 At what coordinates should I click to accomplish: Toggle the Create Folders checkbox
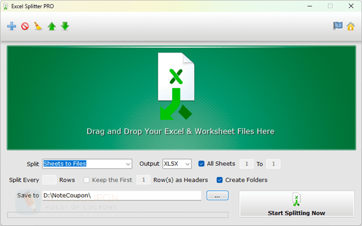point(220,180)
